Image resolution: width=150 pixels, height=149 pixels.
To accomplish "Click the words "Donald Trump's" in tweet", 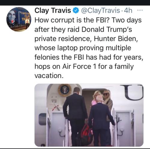I will point(107,29).
